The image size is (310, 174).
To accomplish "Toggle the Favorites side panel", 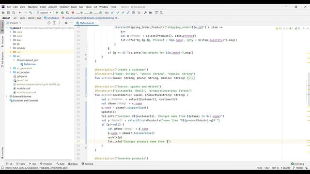I will [x=2, y=153].
